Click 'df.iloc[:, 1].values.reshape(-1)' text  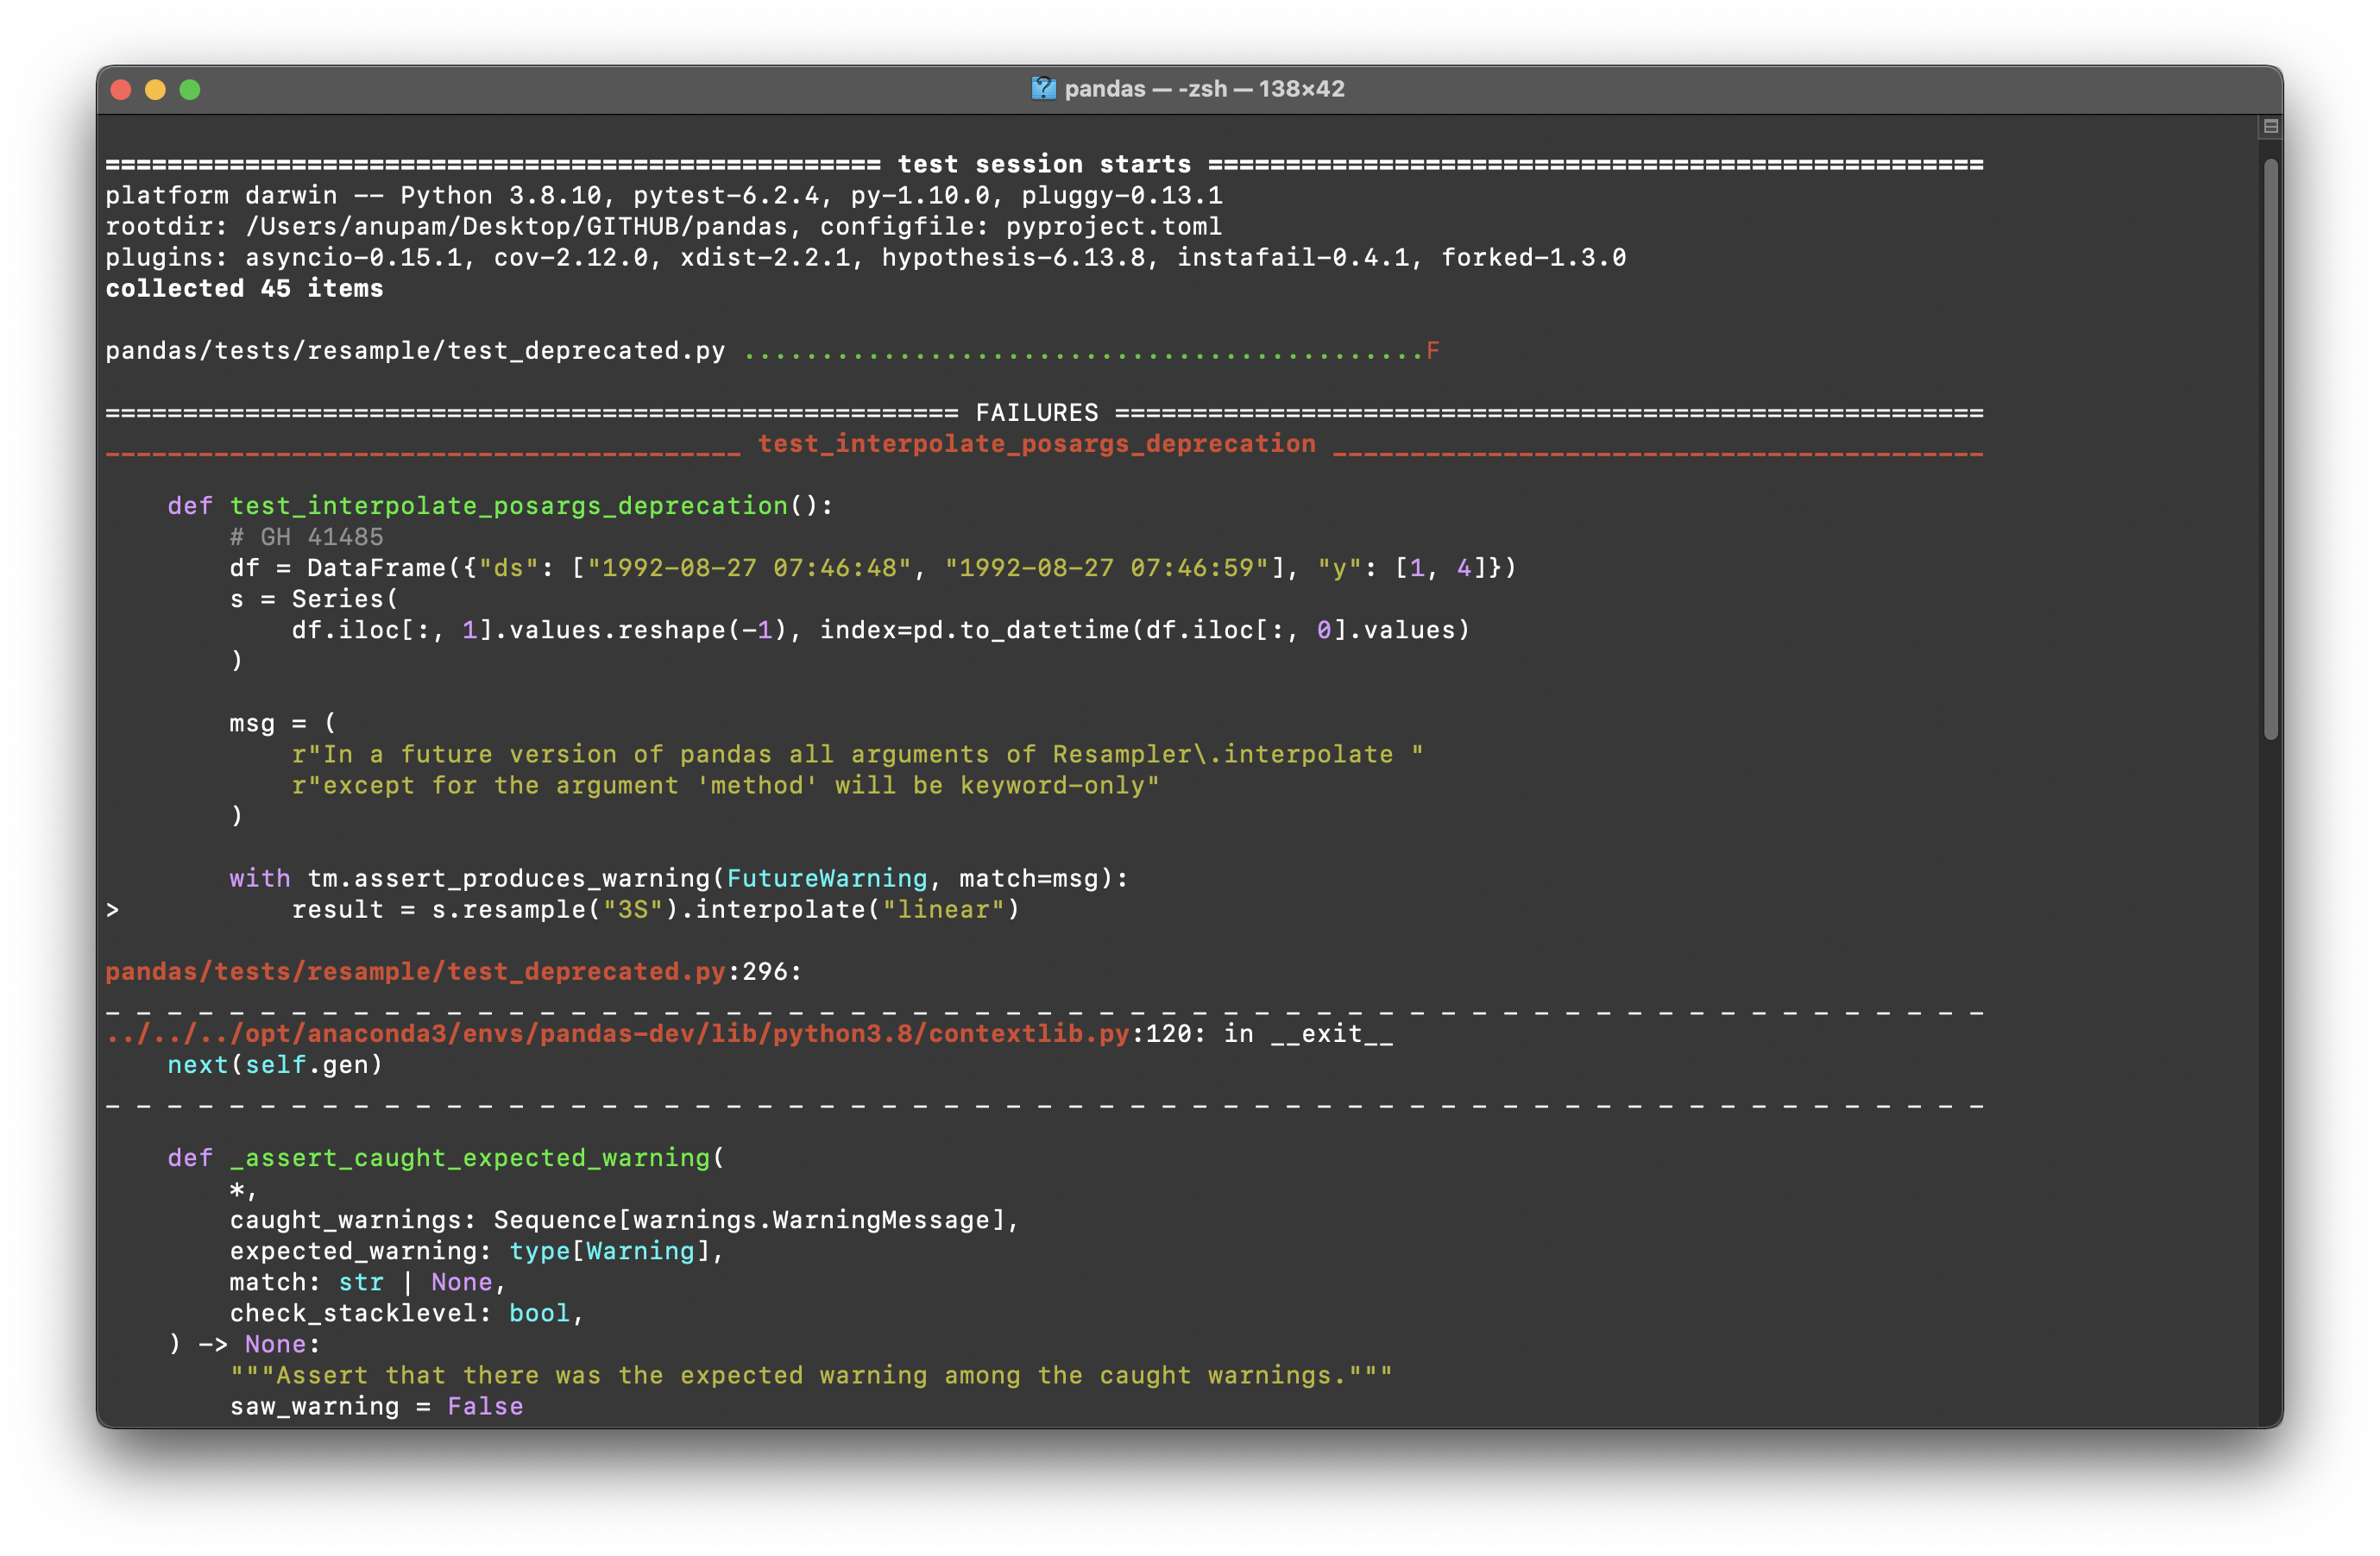pyautogui.click(x=539, y=630)
